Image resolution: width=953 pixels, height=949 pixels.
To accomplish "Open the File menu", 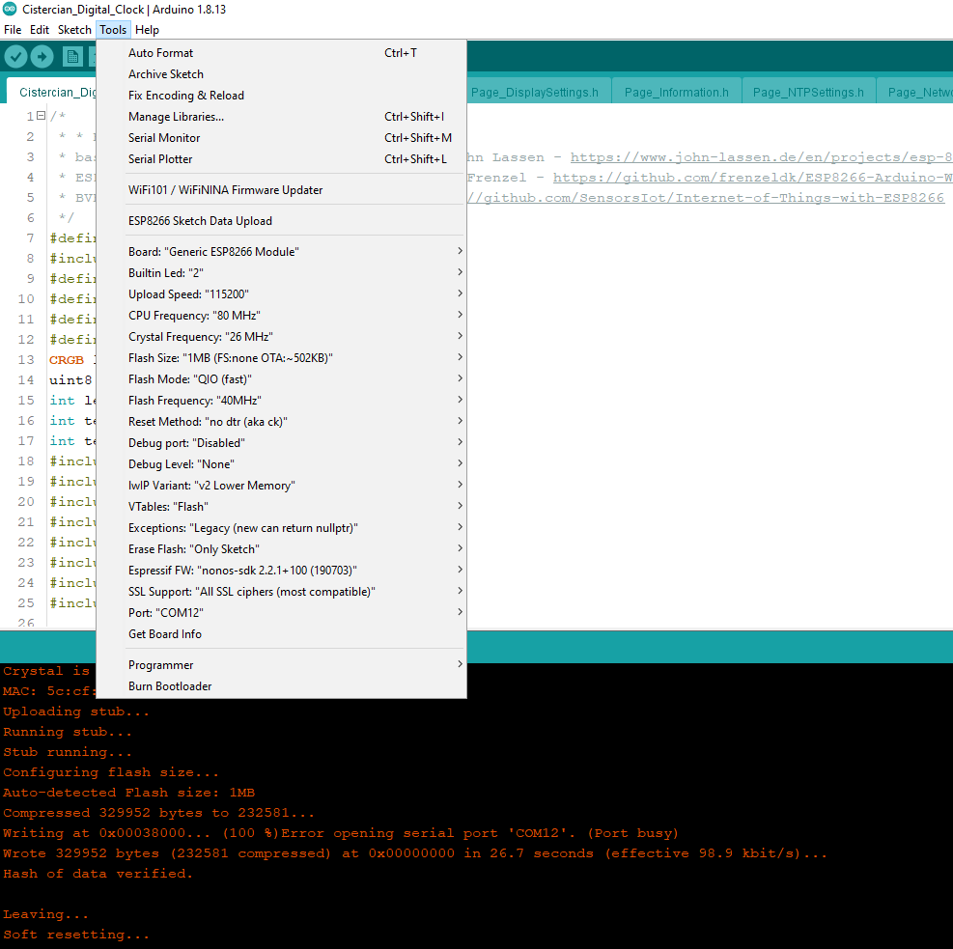I will (13, 30).
